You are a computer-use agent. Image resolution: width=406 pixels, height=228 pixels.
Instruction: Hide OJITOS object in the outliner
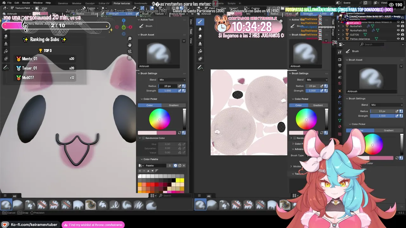[x=398, y=35]
